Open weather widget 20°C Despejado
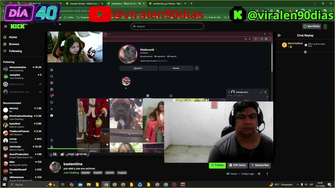 point(281,185)
